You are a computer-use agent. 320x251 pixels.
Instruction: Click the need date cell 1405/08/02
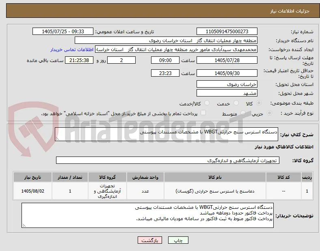(32, 191)
